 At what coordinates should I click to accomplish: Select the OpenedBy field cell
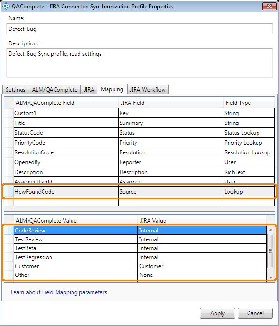66,162
